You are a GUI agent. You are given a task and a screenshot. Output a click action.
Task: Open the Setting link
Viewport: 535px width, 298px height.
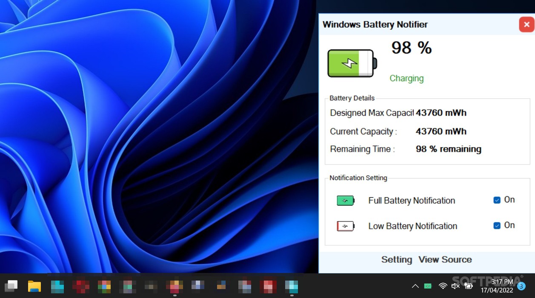click(x=397, y=260)
